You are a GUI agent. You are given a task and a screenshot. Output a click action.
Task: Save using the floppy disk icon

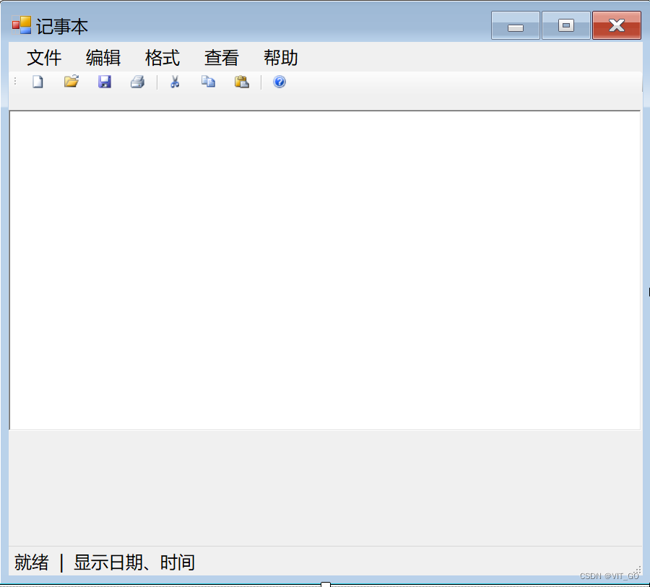[105, 82]
